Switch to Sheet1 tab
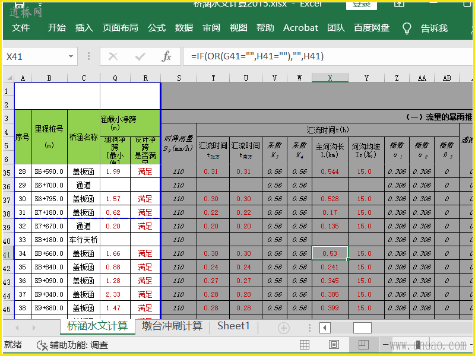The image size is (475, 356). [x=233, y=326]
